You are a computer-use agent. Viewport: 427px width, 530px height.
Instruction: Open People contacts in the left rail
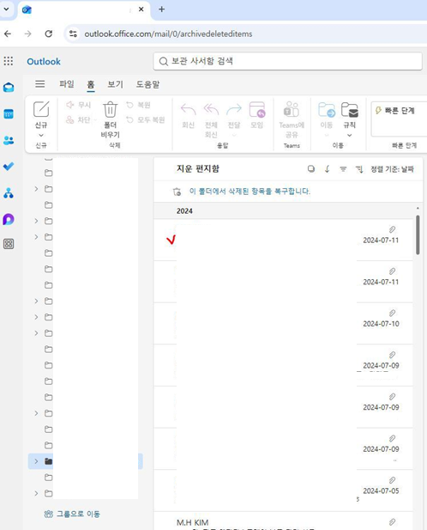9,140
